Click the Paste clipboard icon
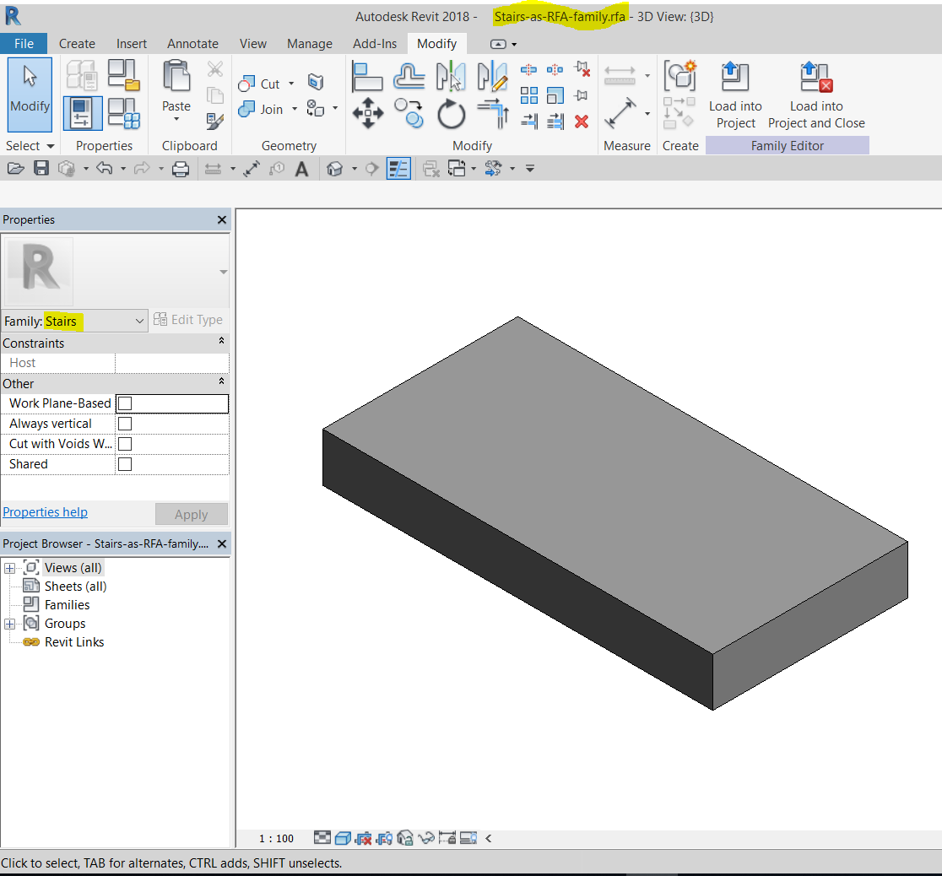This screenshot has height=876, width=942. tap(176, 76)
